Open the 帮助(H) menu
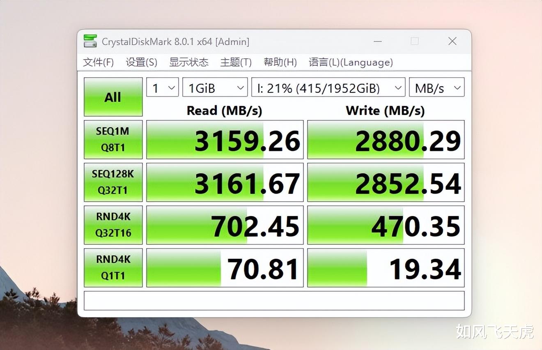542x350 pixels. click(280, 62)
